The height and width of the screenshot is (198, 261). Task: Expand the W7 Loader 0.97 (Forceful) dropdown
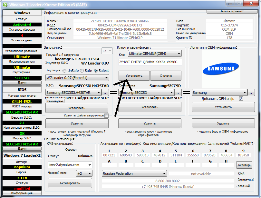click(77, 78)
